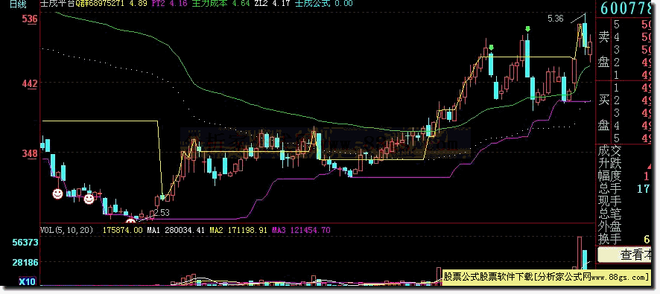Click the 总笔 row label

click(x=610, y=214)
